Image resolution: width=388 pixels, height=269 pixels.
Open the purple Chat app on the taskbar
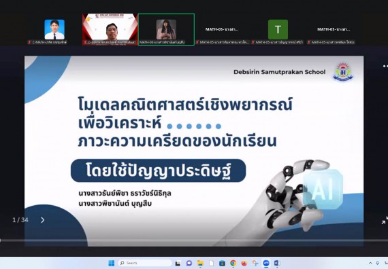coord(189,264)
